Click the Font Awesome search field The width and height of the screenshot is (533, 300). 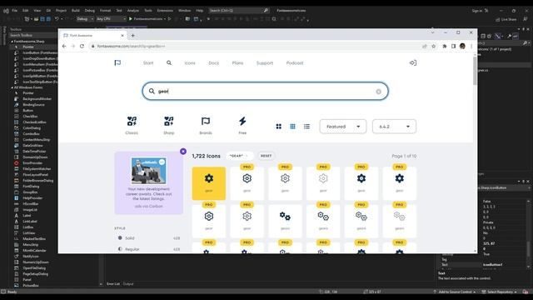click(x=265, y=91)
